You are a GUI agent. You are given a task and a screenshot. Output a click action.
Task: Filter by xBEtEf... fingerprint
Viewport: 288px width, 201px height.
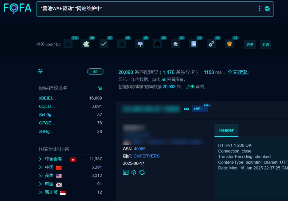coord(47,98)
